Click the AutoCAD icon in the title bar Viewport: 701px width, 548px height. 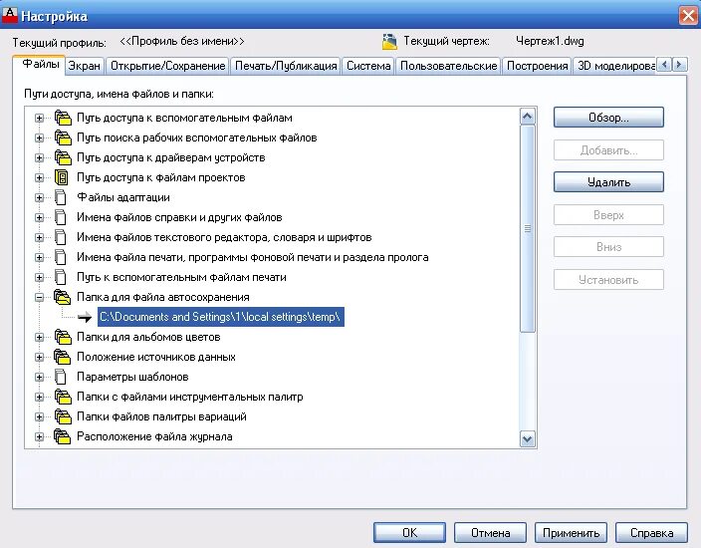pyautogui.click(x=9, y=16)
